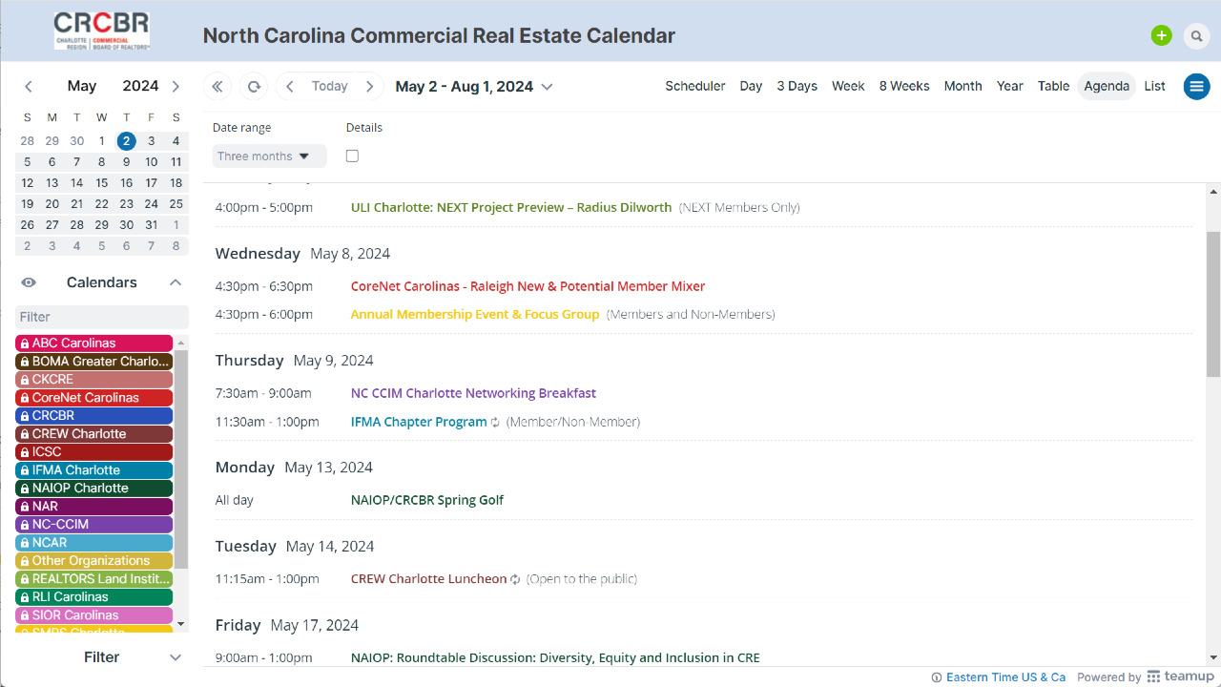Toggle the ABC Carolinas calendar
1221x687 pixels.
tap(94, 343)
